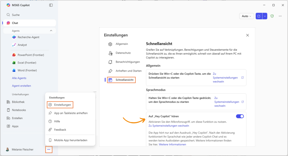Expand the arrow next to new chat button

pyautogui.click(x=265, y=16)
